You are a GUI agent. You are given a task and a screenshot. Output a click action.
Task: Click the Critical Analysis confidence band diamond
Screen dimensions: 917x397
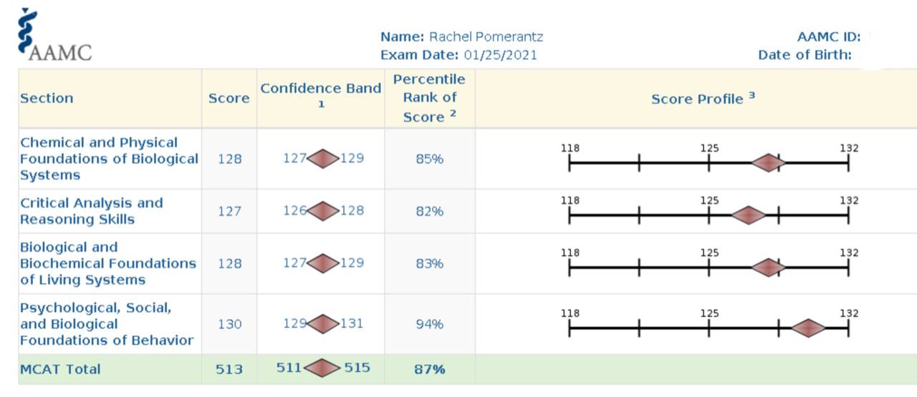coord(323,211)
